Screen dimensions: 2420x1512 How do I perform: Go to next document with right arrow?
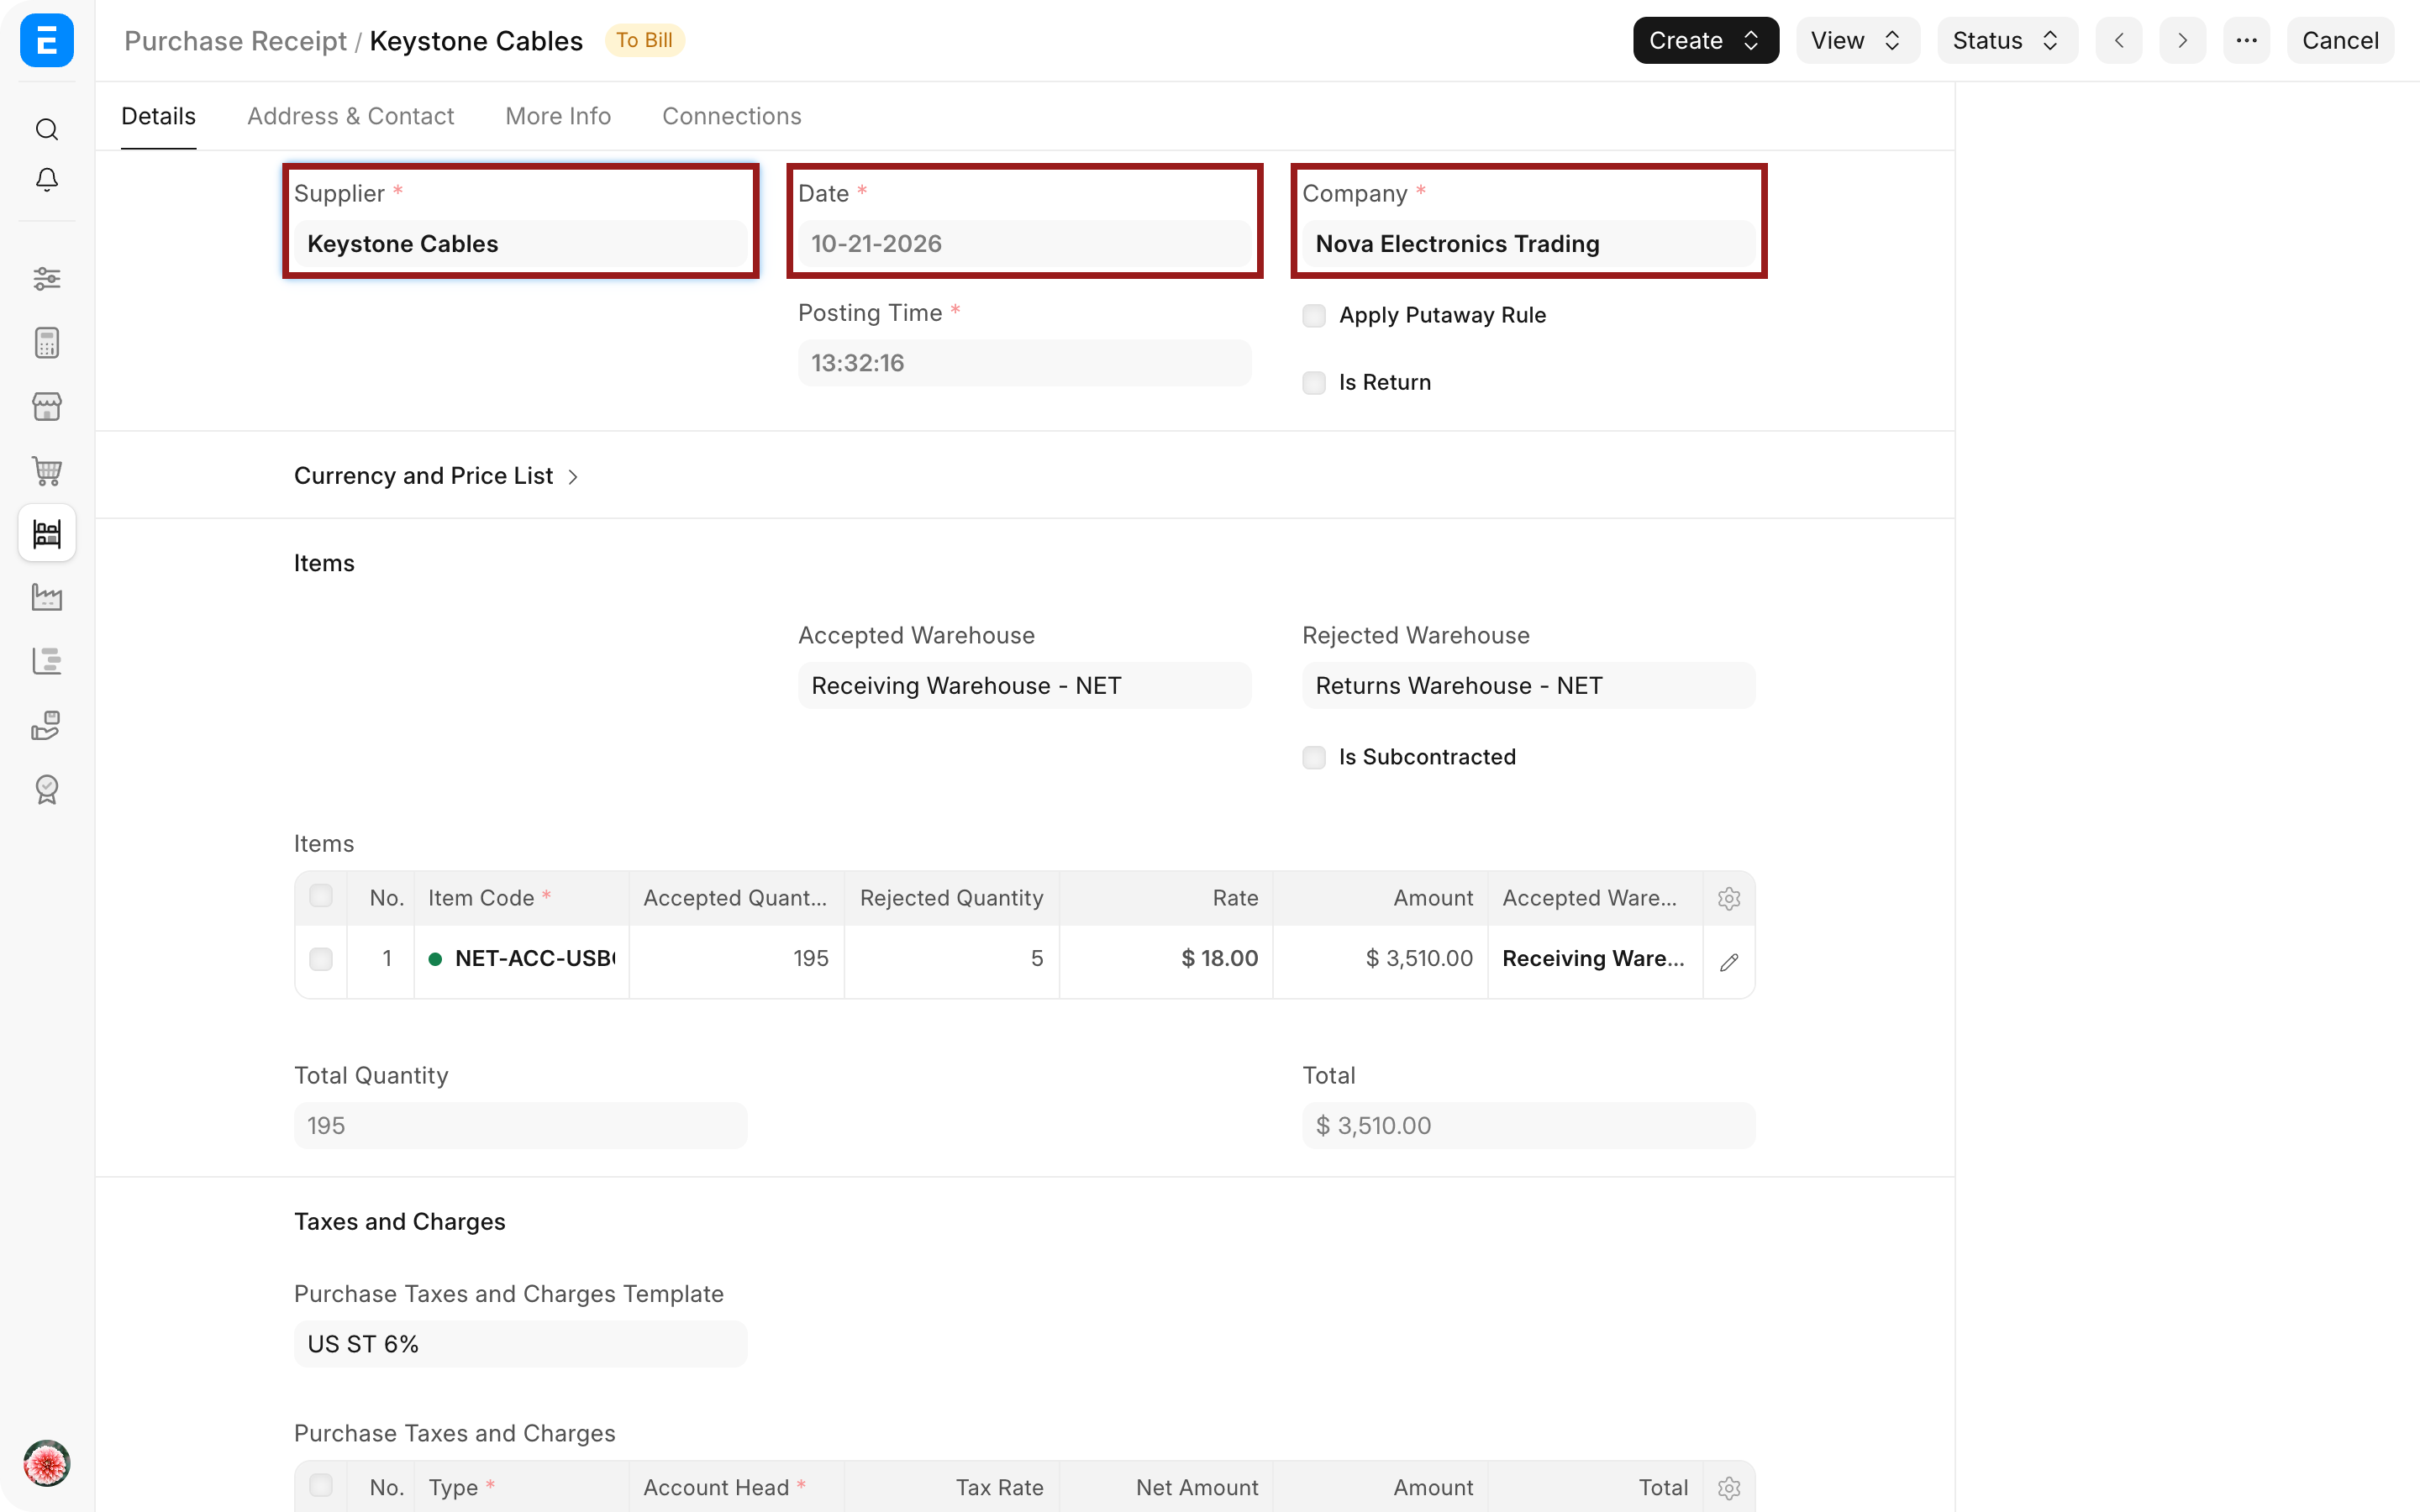pos(2182,40)
